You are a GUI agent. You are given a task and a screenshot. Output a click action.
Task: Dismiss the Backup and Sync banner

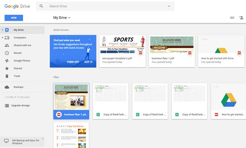(x=43, y=139)
